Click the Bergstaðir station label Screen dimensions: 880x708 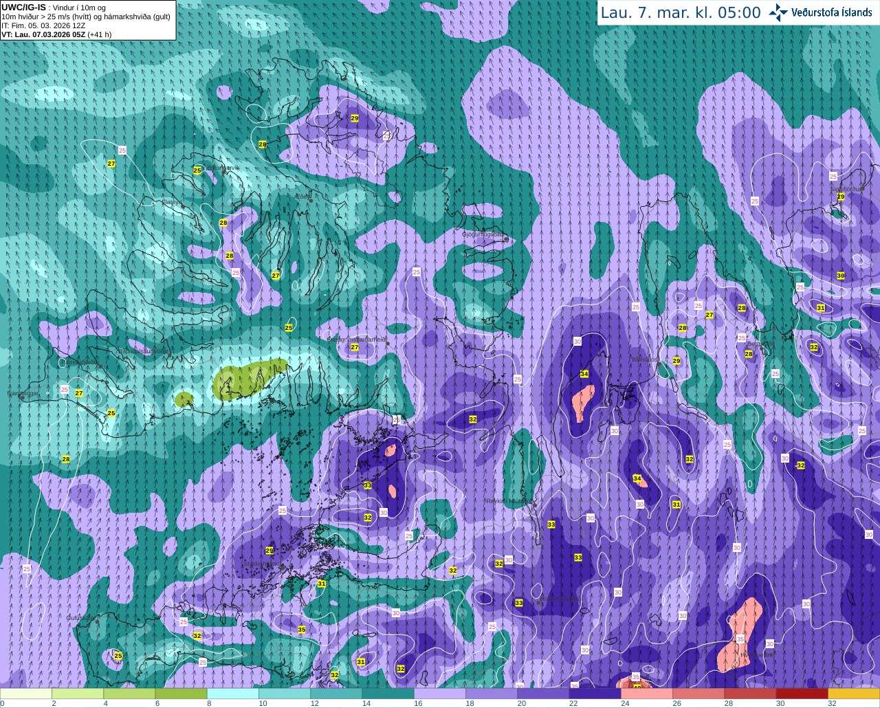click(761, 343)
